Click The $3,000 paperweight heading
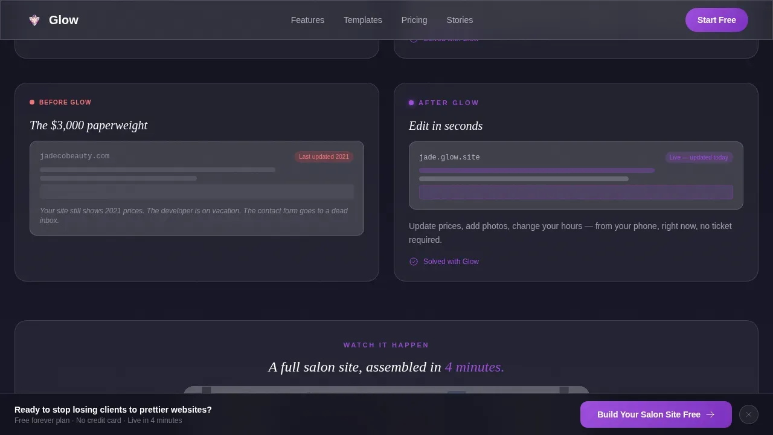The height and width of the screenshot is (435, 773). click(x=88, y=125)
